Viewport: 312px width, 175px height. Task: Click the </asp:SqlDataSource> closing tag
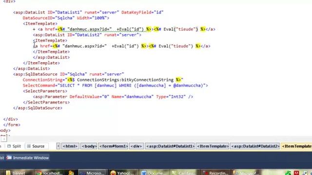(x=38, y=108)
